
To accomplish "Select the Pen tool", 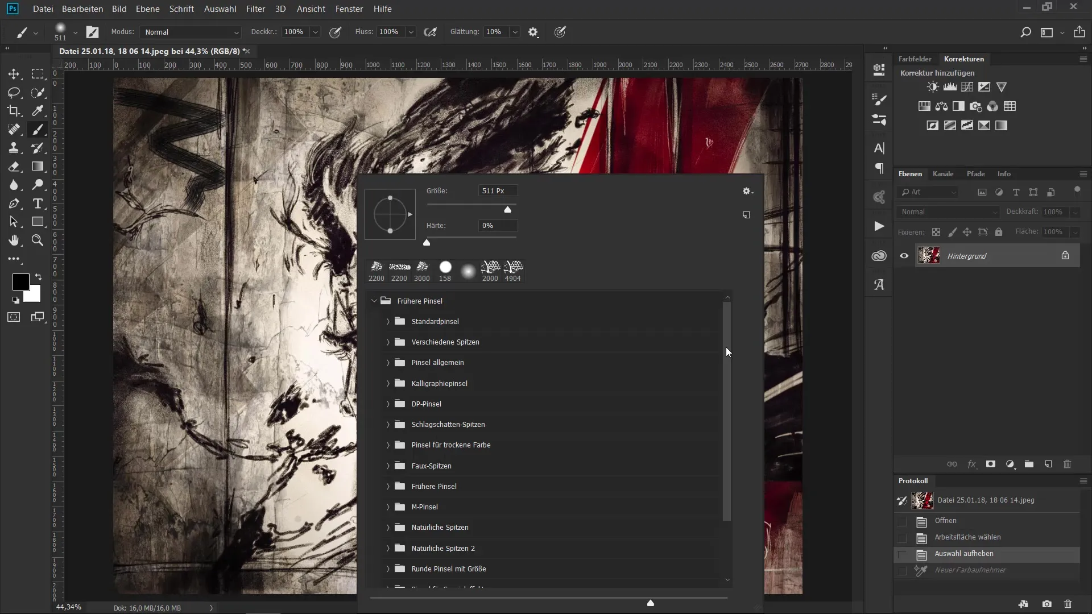I will [x=14, y=204].
